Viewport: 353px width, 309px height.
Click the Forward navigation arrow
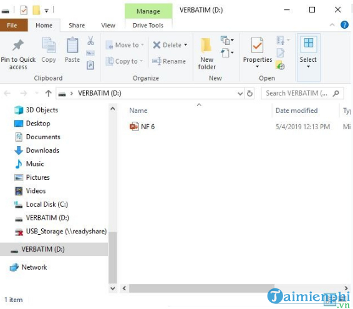coord(24,93)
